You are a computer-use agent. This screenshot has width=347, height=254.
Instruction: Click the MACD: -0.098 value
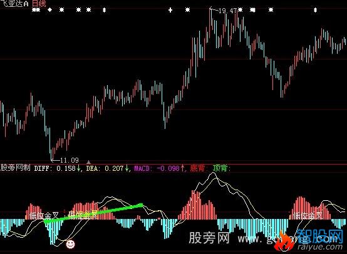[157, 168]
